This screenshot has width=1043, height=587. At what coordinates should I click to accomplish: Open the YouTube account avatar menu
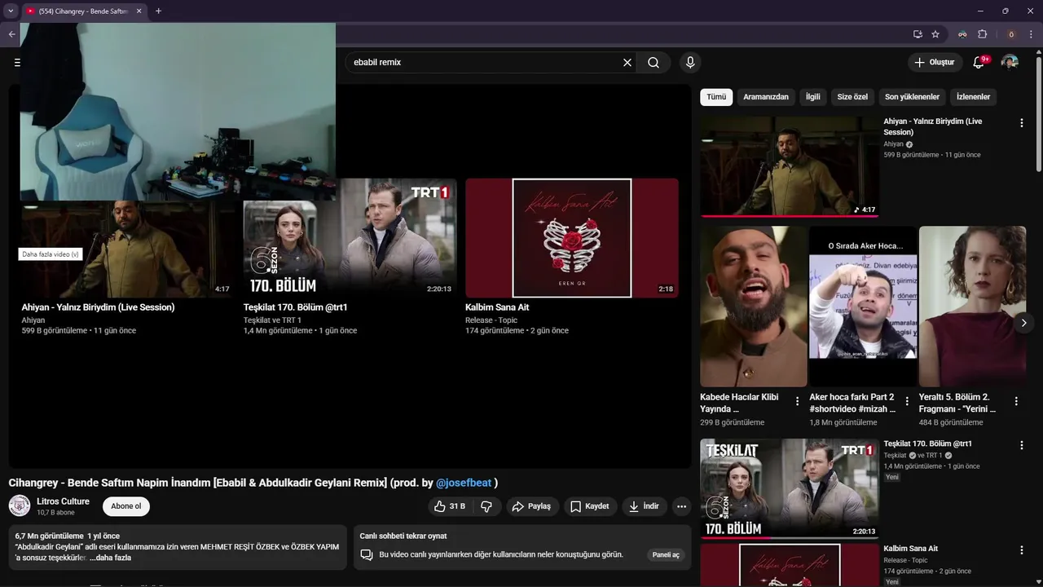1010,62
